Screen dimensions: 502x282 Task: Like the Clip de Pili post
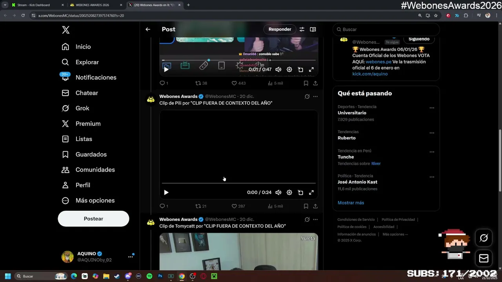tap(238, 206)
